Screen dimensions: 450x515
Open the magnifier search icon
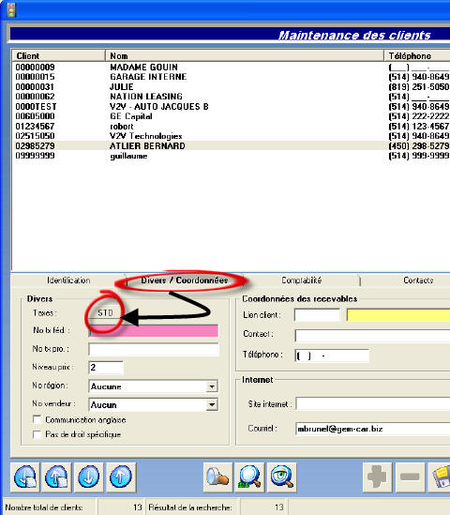tap(249, 477)
